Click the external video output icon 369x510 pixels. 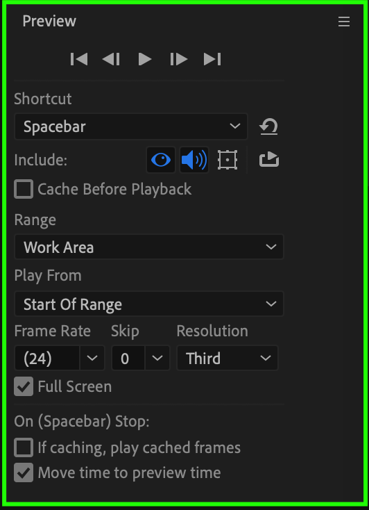[x=269, y=160]
